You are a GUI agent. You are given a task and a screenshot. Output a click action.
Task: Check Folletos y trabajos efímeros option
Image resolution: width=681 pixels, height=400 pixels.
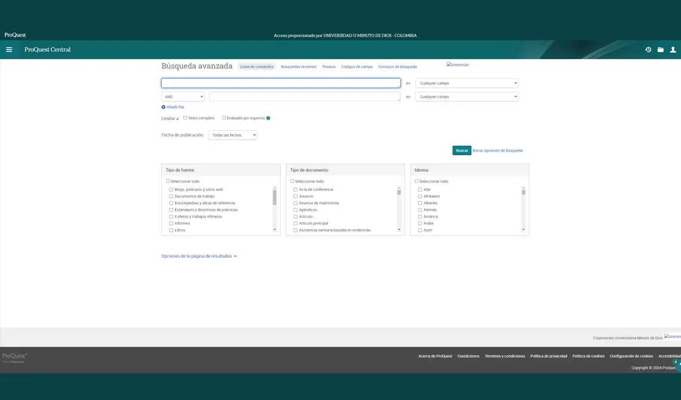171,217
